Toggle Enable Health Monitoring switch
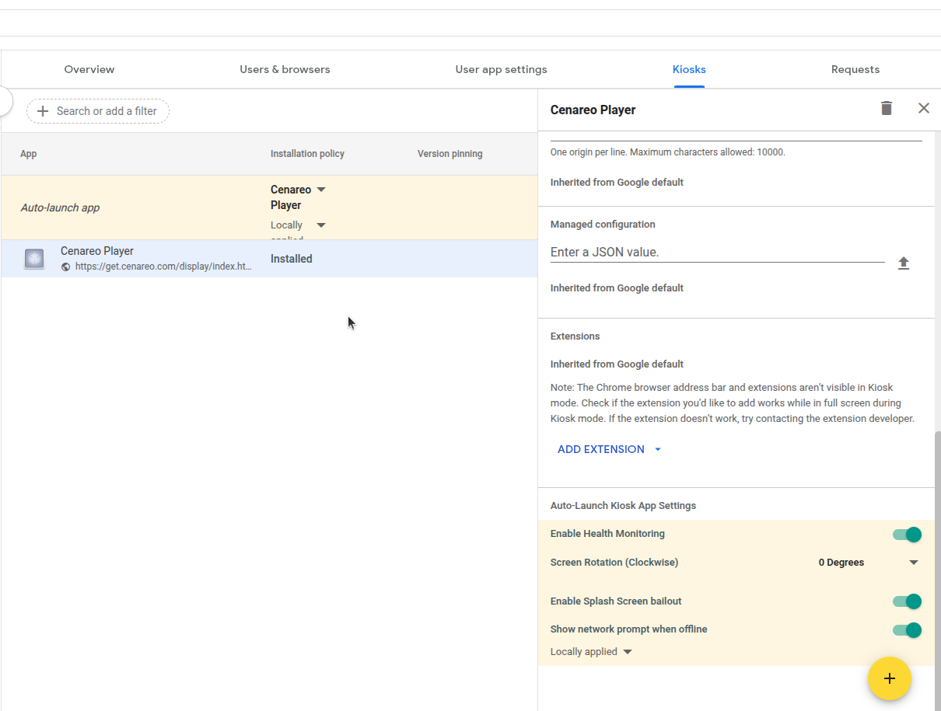 (907, 535)
